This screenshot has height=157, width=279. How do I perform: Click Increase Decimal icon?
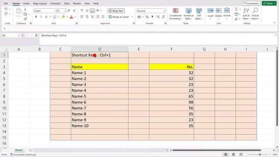click(x=158, y=17)
